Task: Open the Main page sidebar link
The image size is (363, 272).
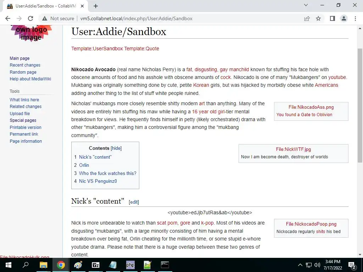Action: click(x=19, y=58)
